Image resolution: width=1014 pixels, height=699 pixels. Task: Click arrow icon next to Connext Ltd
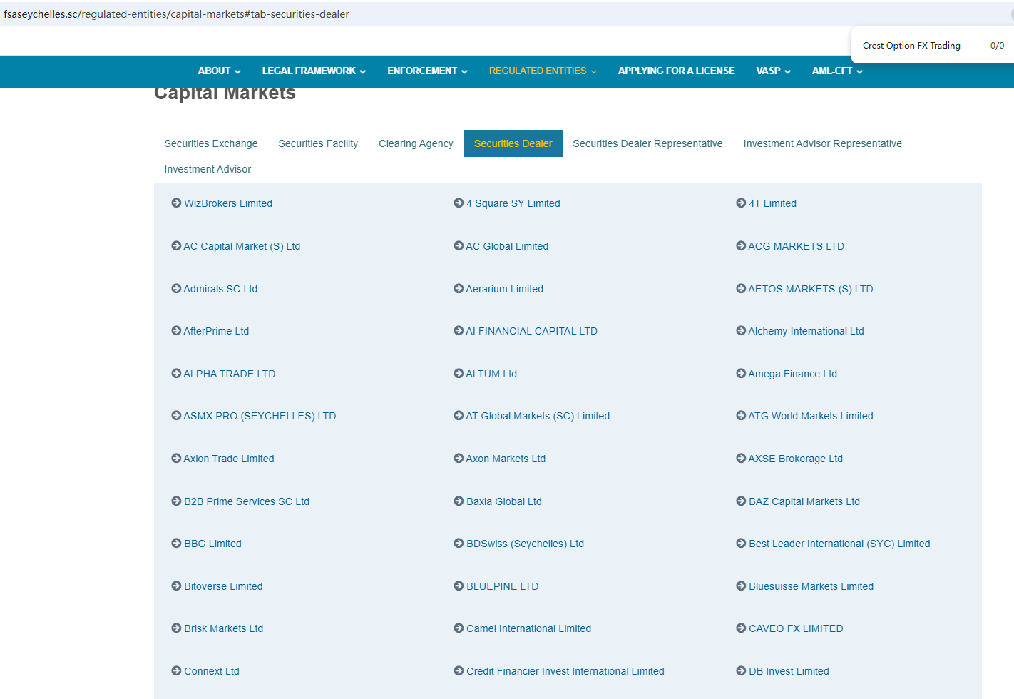[176, 671]
